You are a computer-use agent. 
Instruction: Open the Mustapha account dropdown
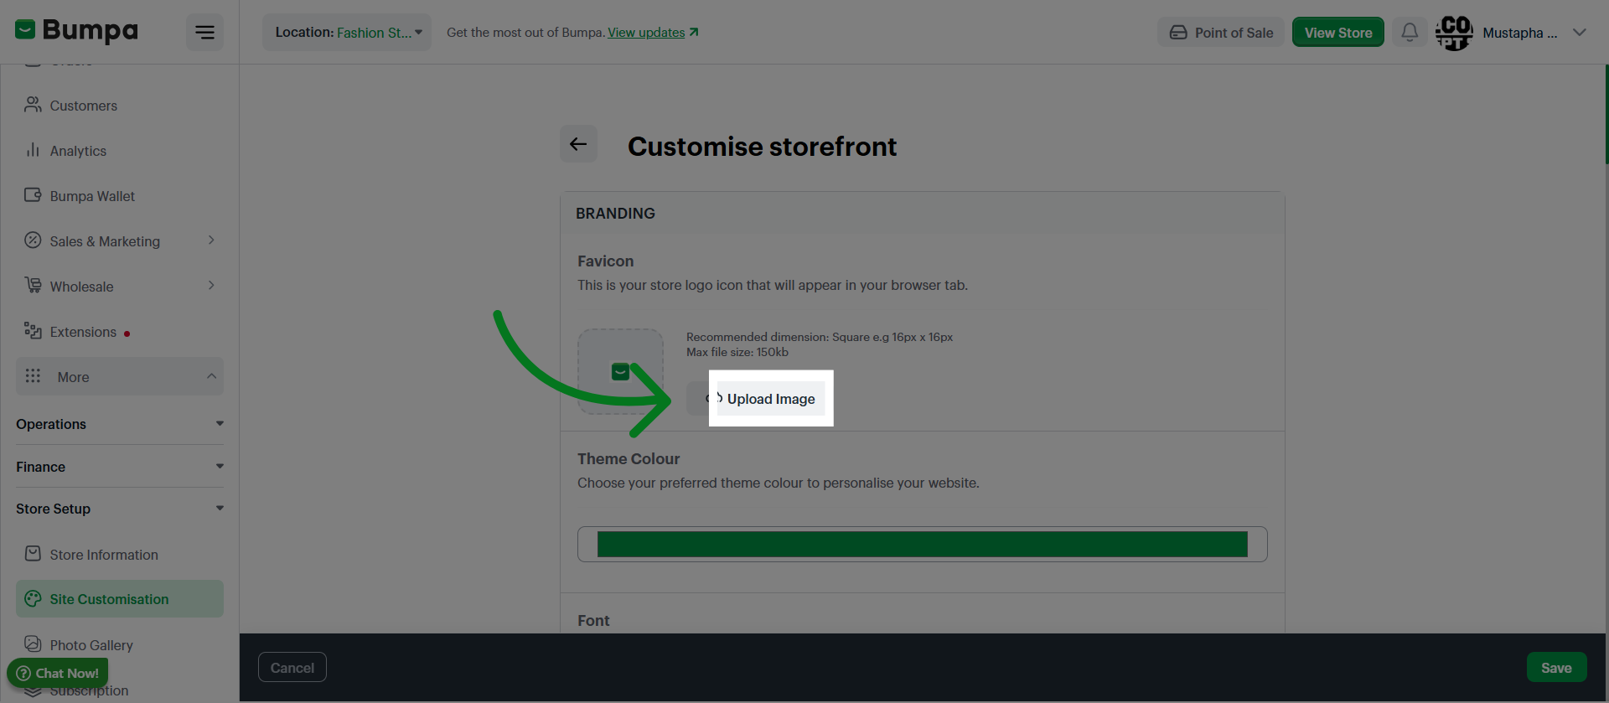click(x=1580, y=33)
